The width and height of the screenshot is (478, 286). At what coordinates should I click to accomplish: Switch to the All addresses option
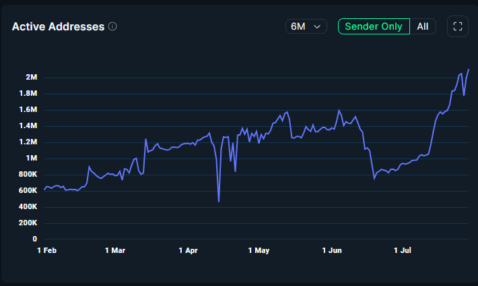[423, 26]
